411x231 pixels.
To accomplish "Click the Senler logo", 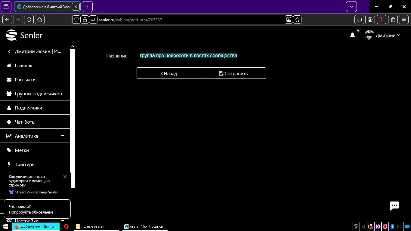I will pyautogui.click(x=24, y=35).
